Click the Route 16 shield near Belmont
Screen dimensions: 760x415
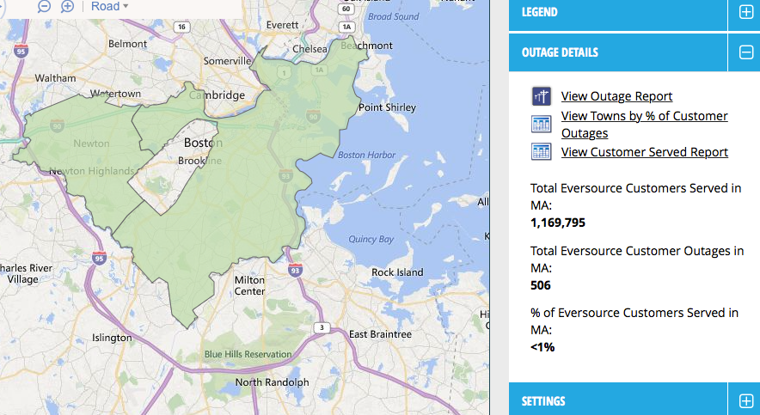[181, 27]
